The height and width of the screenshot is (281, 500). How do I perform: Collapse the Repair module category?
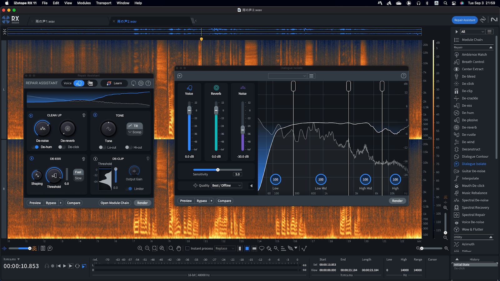(x=491, y=47)
